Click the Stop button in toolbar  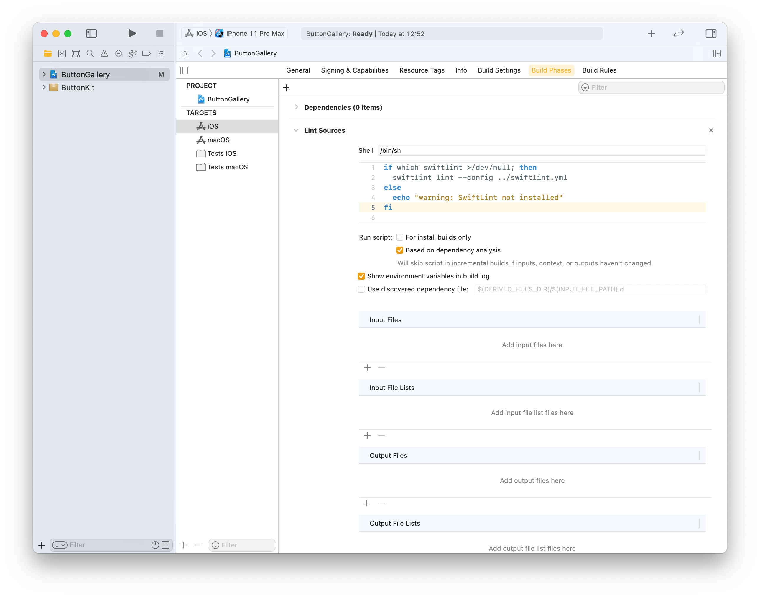click(159, 34)
